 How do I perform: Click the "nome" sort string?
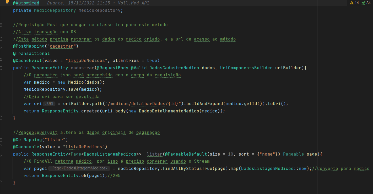click(x=267, y=154)
